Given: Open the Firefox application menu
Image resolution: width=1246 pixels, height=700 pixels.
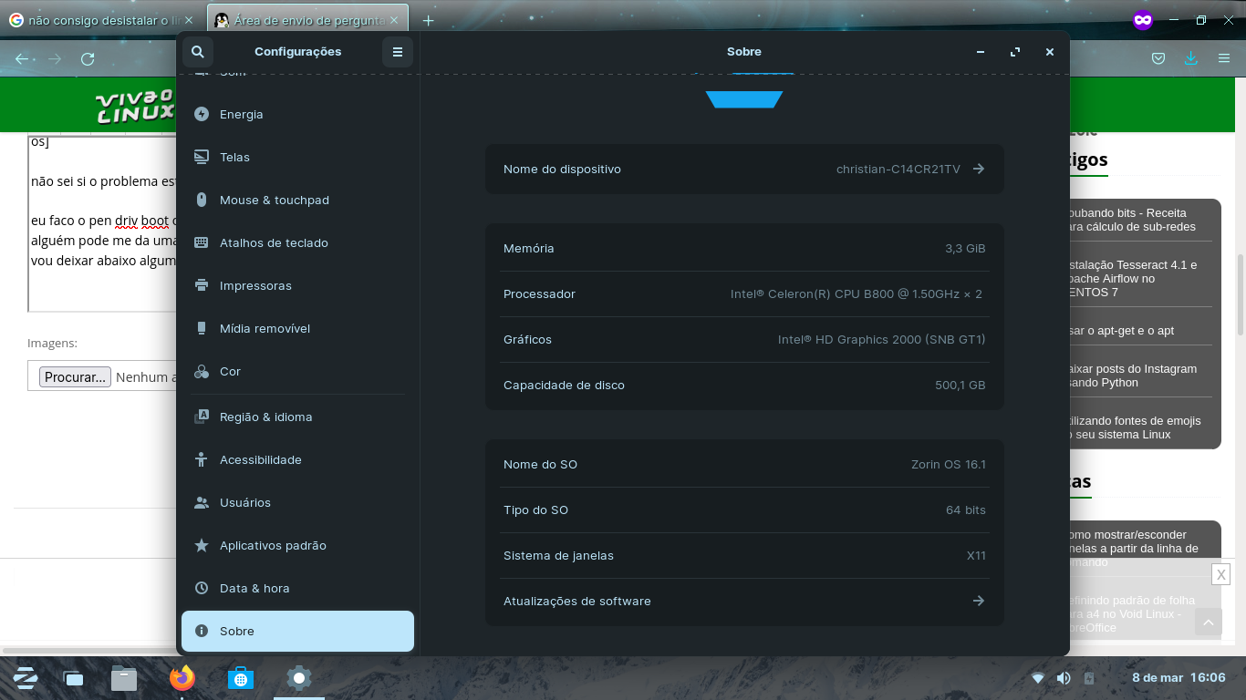Looking at the screenshot, I should click(x=1224, y=58).
